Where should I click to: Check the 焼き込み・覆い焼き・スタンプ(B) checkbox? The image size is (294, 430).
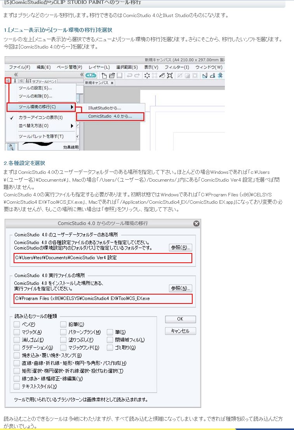[17, 355]
